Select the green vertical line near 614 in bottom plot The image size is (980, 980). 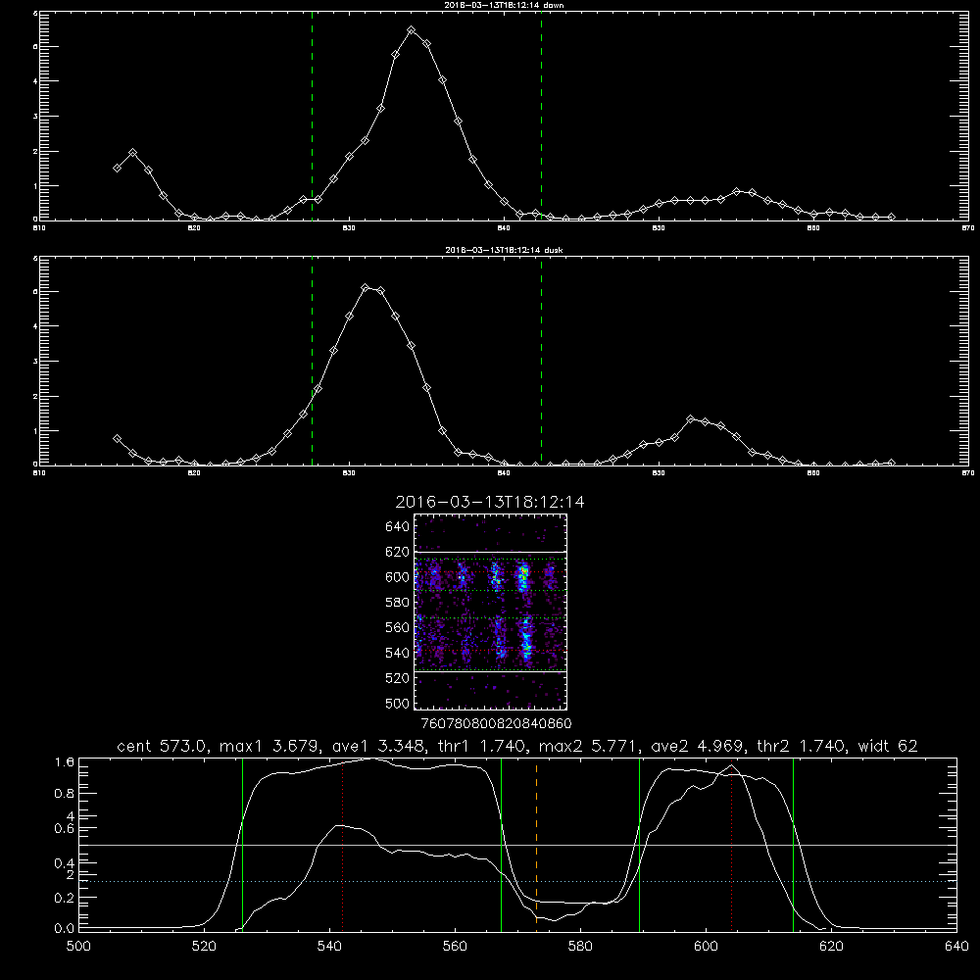tap(793, 845)
